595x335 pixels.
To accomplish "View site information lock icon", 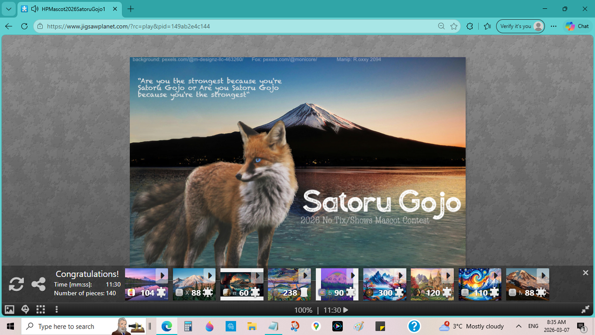I will pyautogui.click(x=40, y=26).
